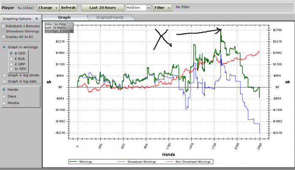
Task: Choose kr SEK currency
Action: (11, 69)
